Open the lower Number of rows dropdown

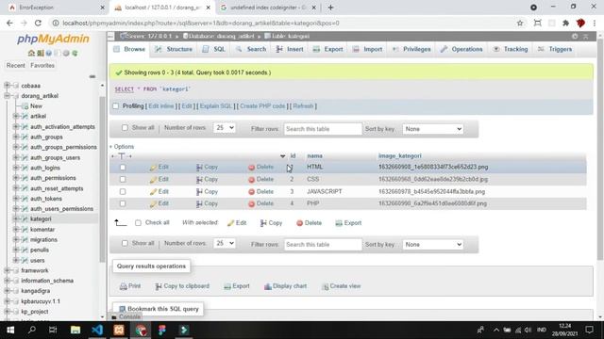224,243
